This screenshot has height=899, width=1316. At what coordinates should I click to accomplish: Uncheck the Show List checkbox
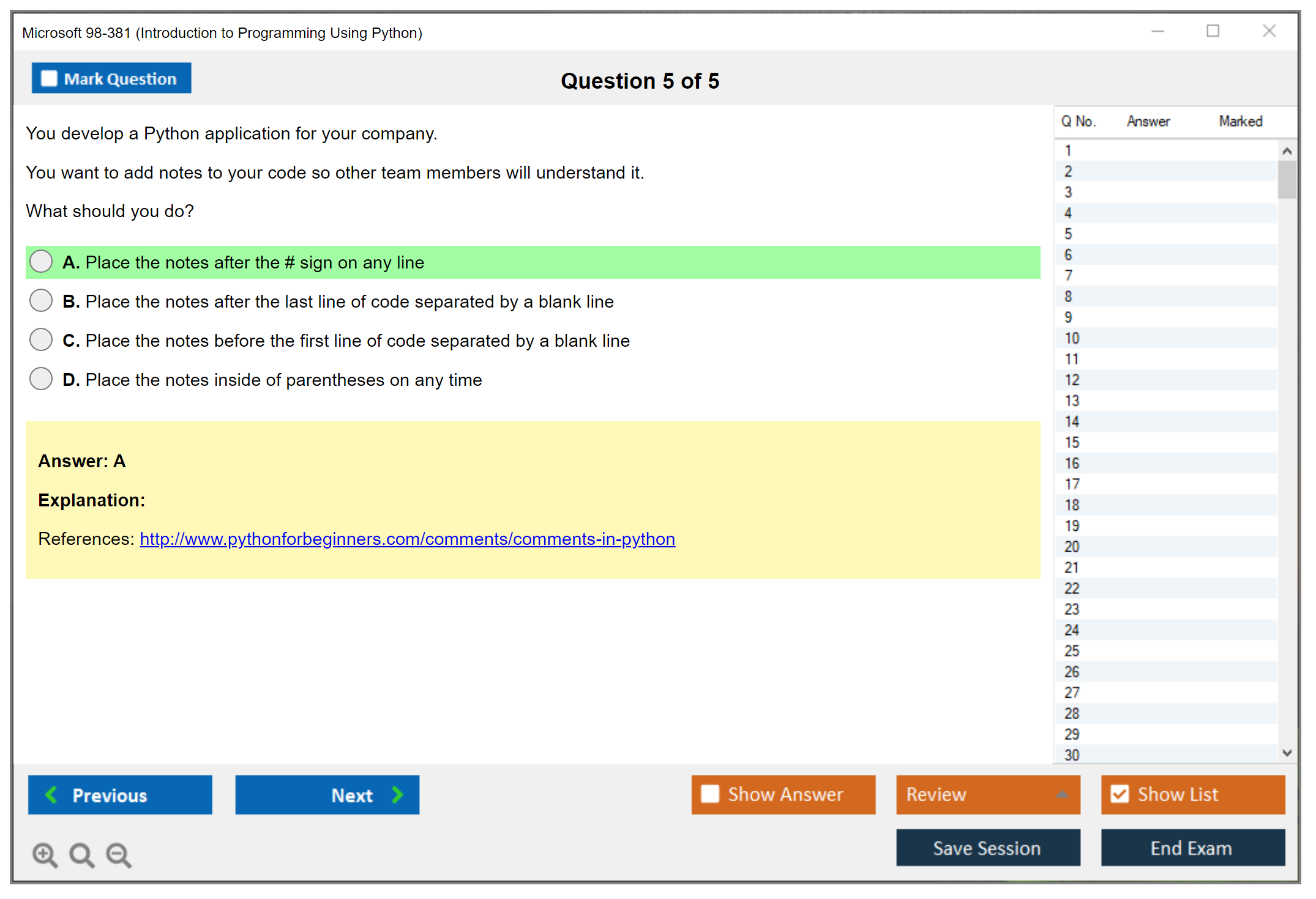(1120, 794)
